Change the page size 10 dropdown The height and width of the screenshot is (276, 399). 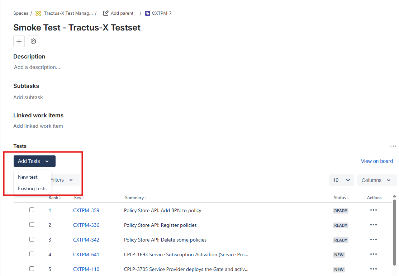point(341,180)
